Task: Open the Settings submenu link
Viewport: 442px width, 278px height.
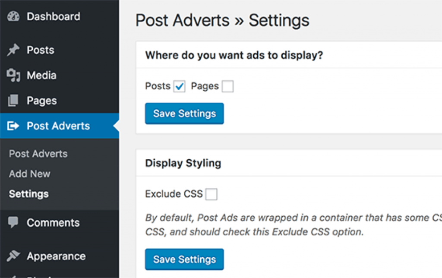Action: point(29,194)
